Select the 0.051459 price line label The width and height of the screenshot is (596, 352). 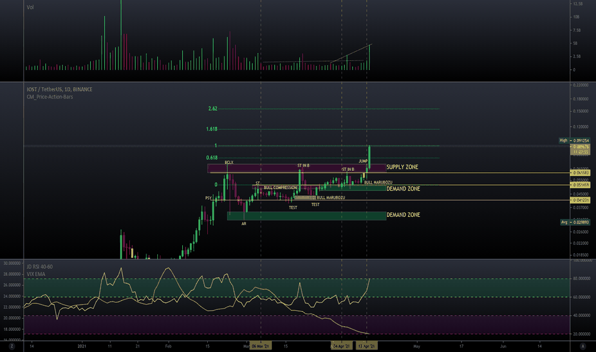point(581,185)
